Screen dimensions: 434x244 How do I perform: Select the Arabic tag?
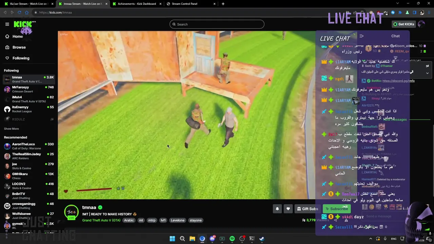coord(129,220)
